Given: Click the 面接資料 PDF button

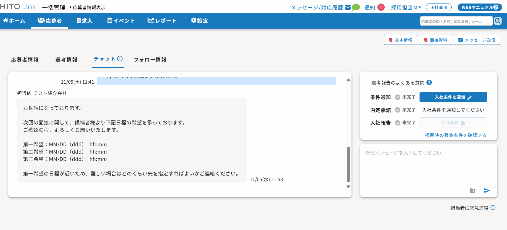Looking at the screenshot, I should coord(435,40).
